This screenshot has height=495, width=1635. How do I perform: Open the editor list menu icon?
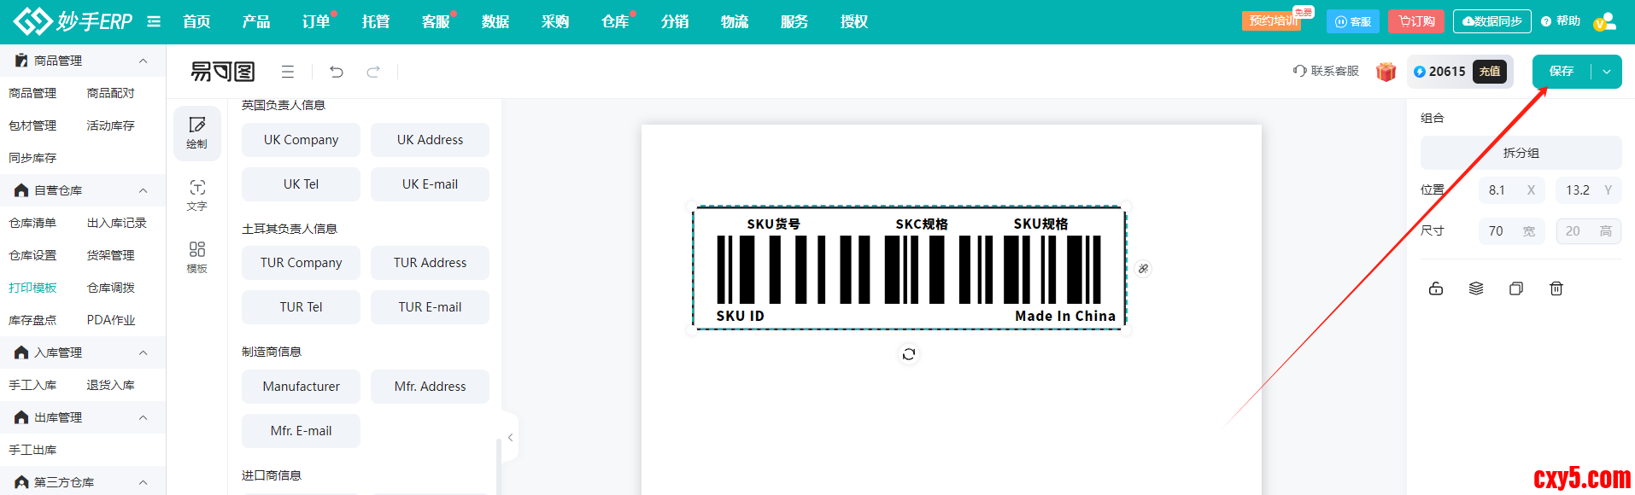pyautogui.click(x=288, y=72)
